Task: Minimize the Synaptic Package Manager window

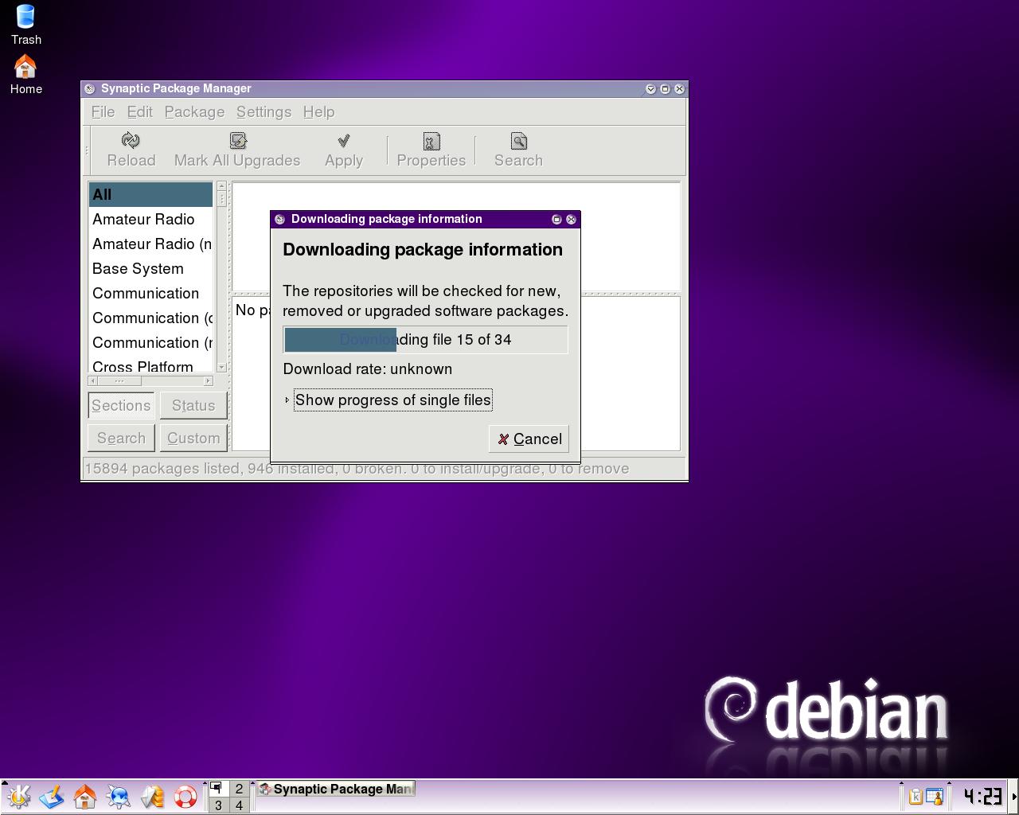Action: point(650,89)
